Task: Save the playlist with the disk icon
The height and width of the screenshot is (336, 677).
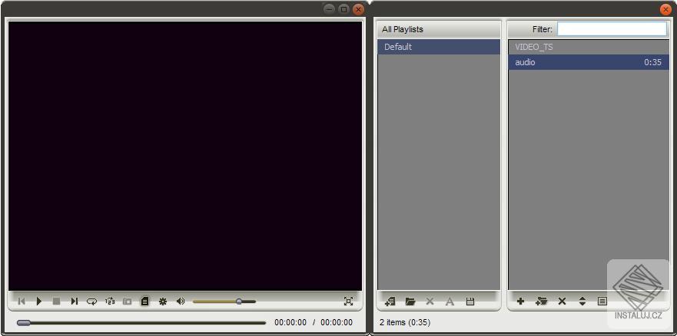Action: 470,301
